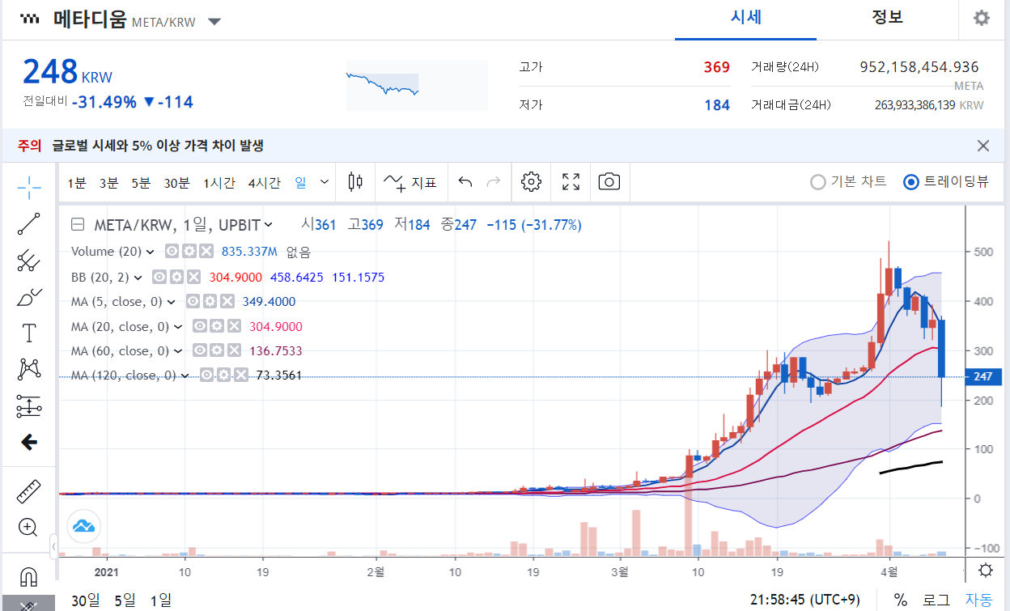
Task: Open the settings gear at top right
Action: tap(982, 18)
